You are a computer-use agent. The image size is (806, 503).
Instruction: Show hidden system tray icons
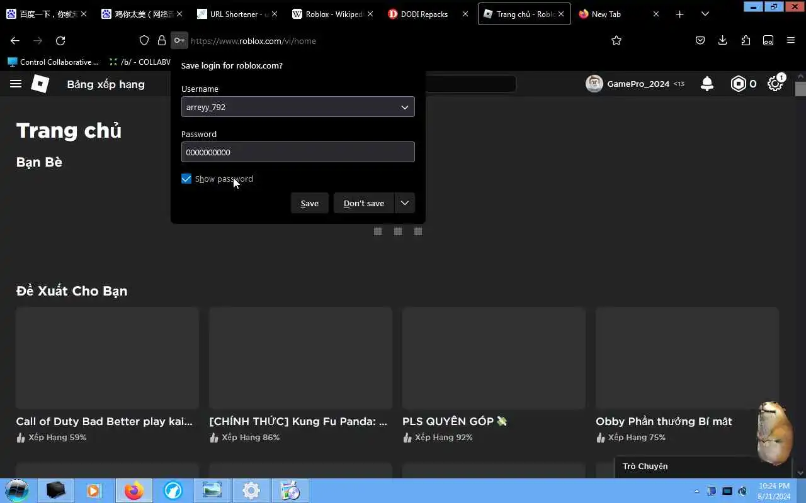(x=696, y=491)
